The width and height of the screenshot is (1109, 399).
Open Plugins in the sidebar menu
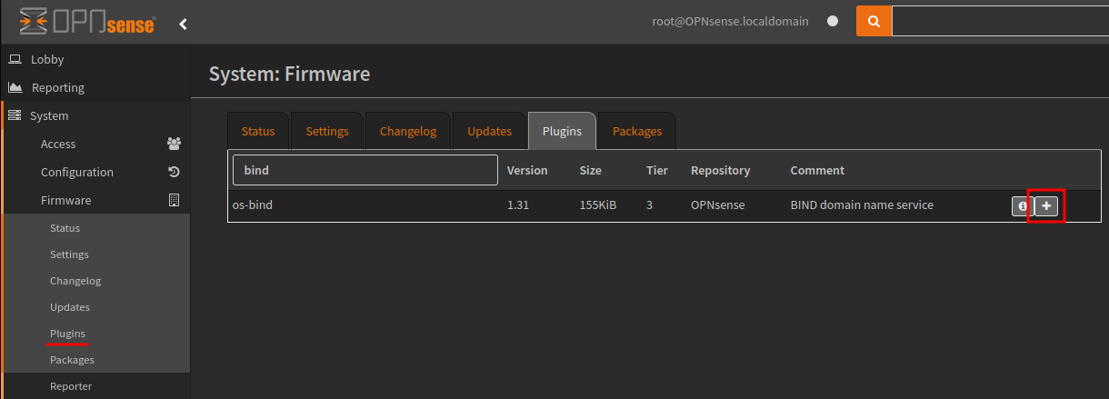point(68,334)
